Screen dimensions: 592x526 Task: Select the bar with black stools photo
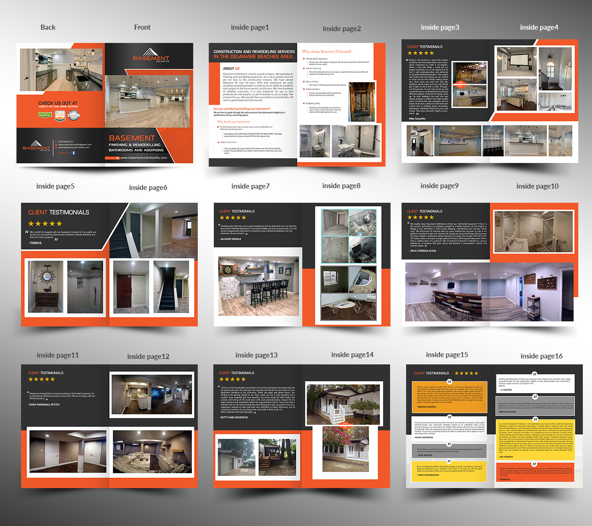[x=259, y=286]
